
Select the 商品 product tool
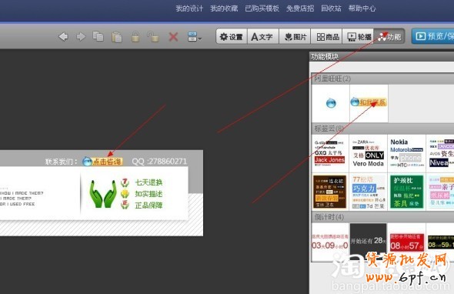pos(326,36)
